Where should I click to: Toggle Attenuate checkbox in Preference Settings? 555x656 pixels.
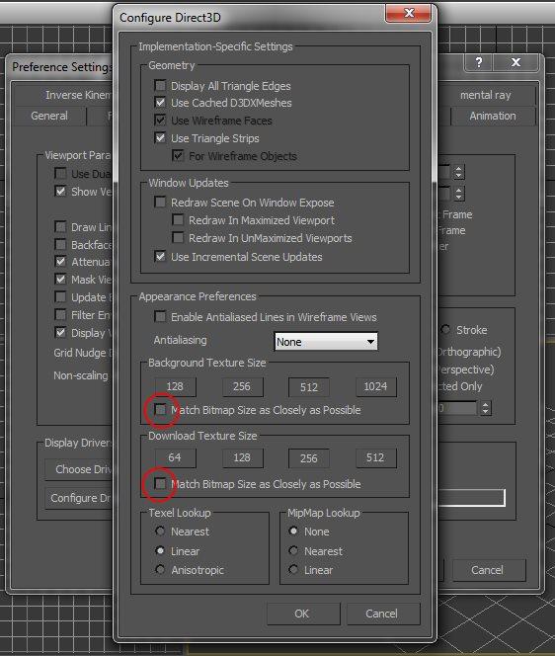[x=60, y=262]
